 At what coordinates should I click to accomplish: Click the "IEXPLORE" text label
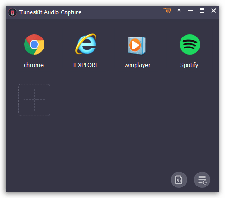pyautogui.click(x=86, y=65)
